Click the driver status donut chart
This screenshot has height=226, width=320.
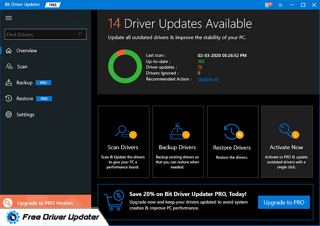coord(125,66)
